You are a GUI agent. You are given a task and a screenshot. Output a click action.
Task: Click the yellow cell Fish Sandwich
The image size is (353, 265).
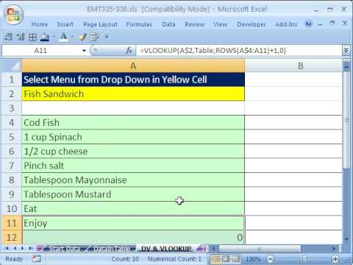133,93
